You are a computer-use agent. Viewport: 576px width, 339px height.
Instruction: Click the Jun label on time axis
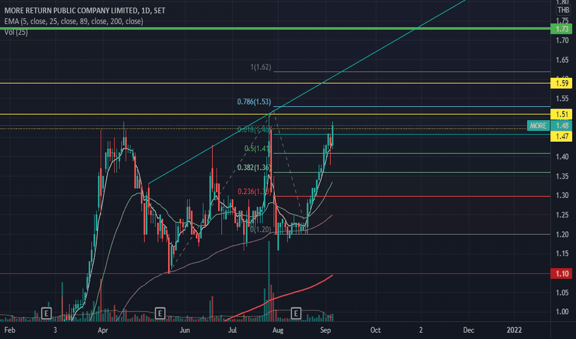(184, 330)
